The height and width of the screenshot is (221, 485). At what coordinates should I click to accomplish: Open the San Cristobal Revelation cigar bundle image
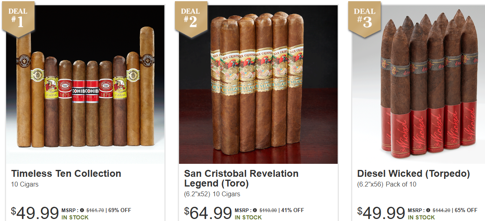(258, 84)
